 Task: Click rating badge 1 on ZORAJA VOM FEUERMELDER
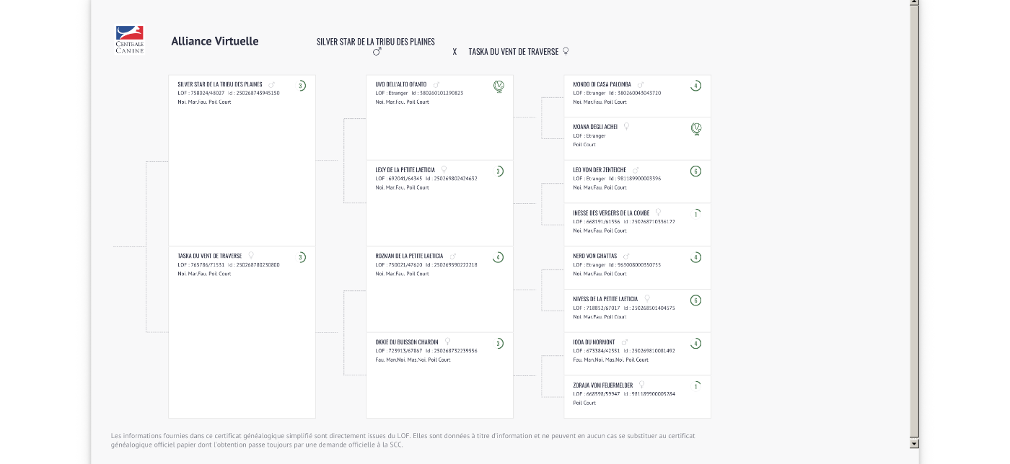pos(695,386)
